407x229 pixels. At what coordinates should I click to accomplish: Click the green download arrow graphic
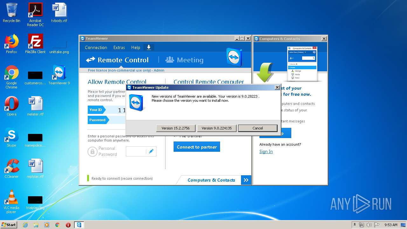[x=265, y=72]
